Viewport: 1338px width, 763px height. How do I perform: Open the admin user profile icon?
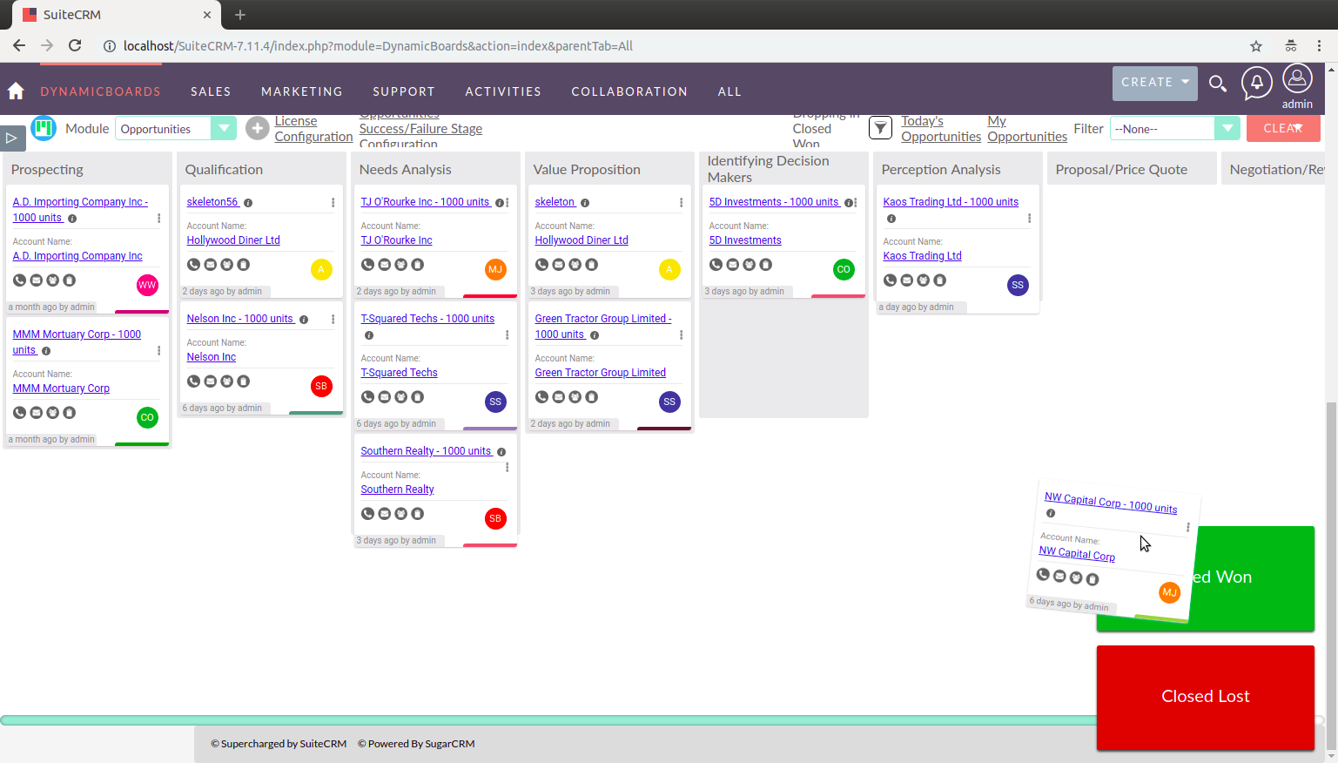[1297, 78]
